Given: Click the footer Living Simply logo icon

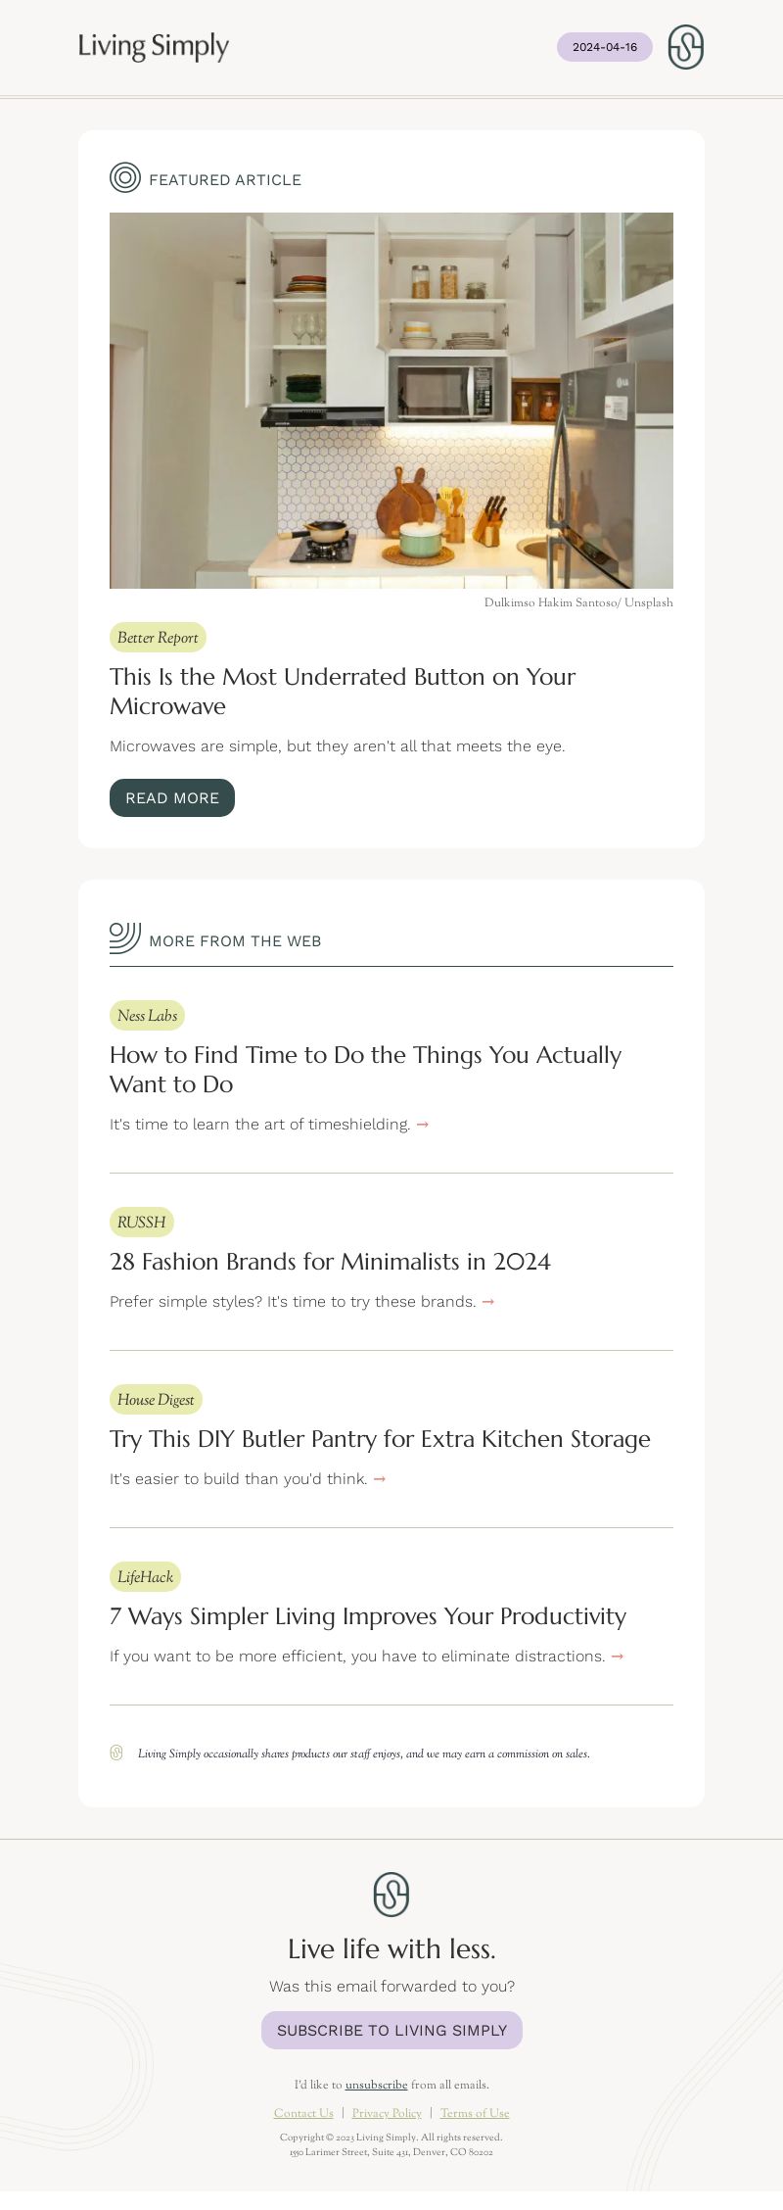Looking at the screenshot, I should (x=391, y=1895).
